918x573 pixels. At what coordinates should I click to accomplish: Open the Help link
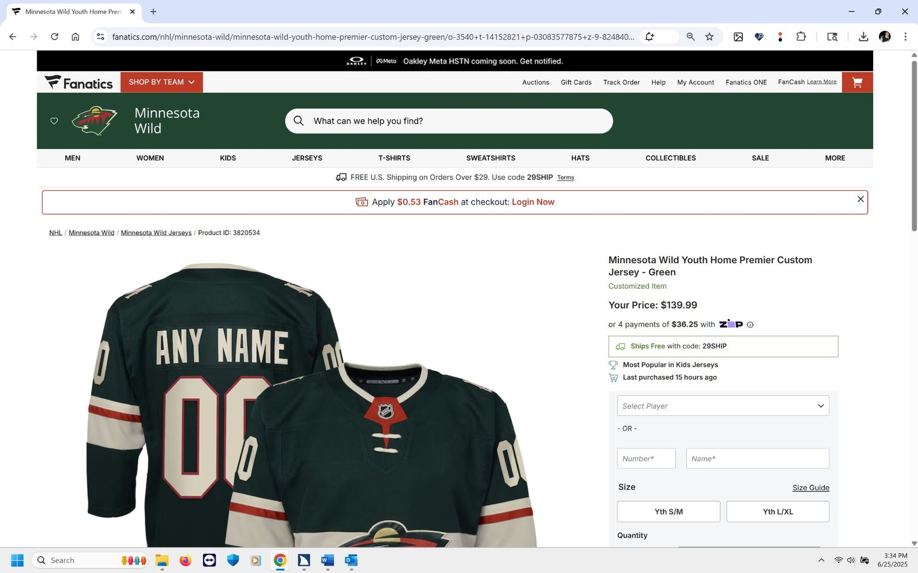(658, 83)
